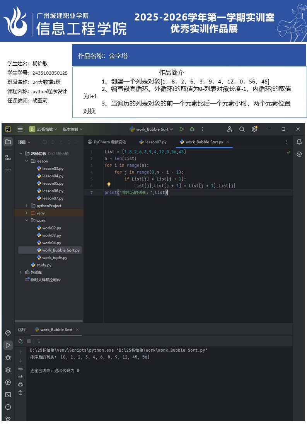Click the Debug bug icon in top toolbar

point(192,129)
